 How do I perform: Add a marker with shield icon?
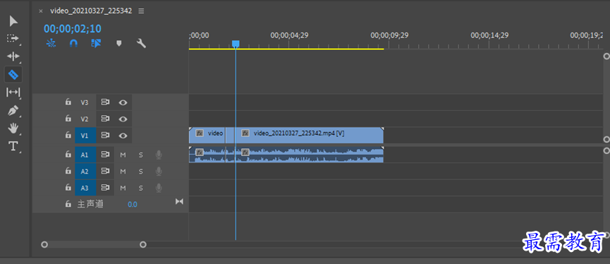(x=119, y=43)
